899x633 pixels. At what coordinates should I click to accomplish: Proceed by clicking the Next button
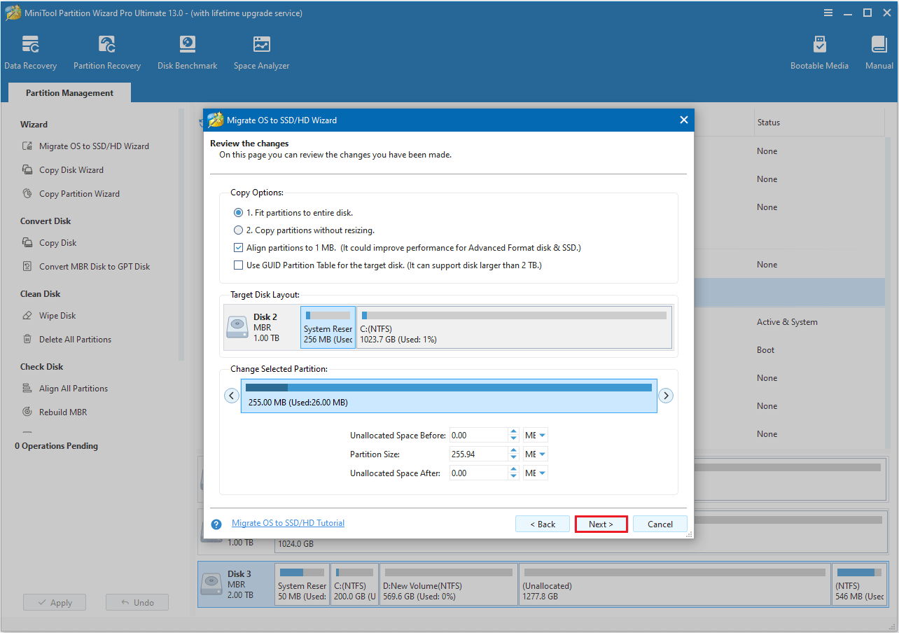601,523
